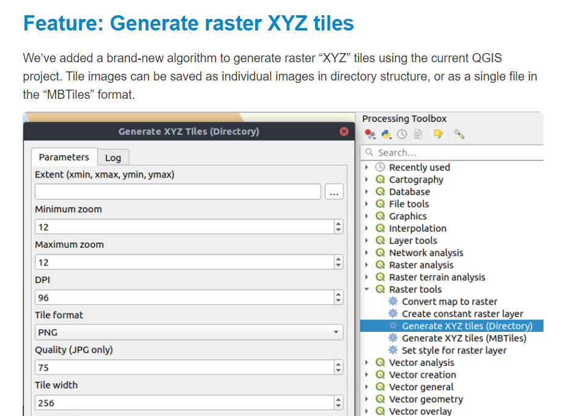This screenshot has width=571, height=416.
Task: Close the Generate XYZ Tiles dialog
Action: 344,132
